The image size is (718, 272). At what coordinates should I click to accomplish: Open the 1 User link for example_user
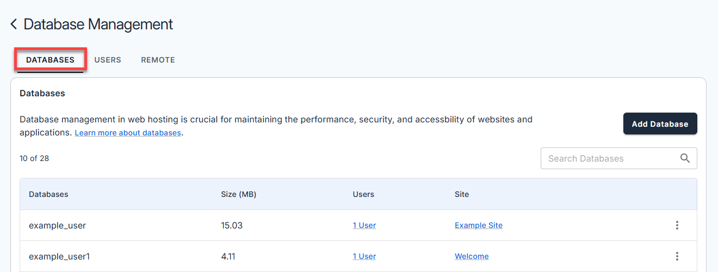coord(364,225)
